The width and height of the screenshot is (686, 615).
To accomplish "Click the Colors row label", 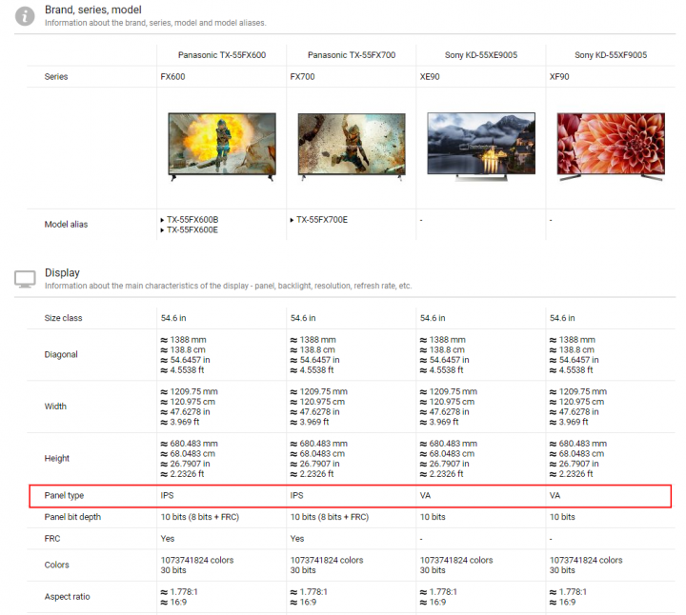I will (56, 565).
